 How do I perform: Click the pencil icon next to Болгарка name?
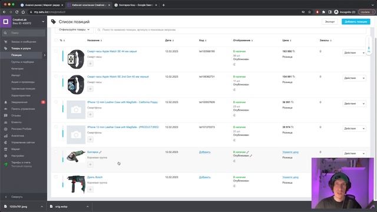coord(100,152)
